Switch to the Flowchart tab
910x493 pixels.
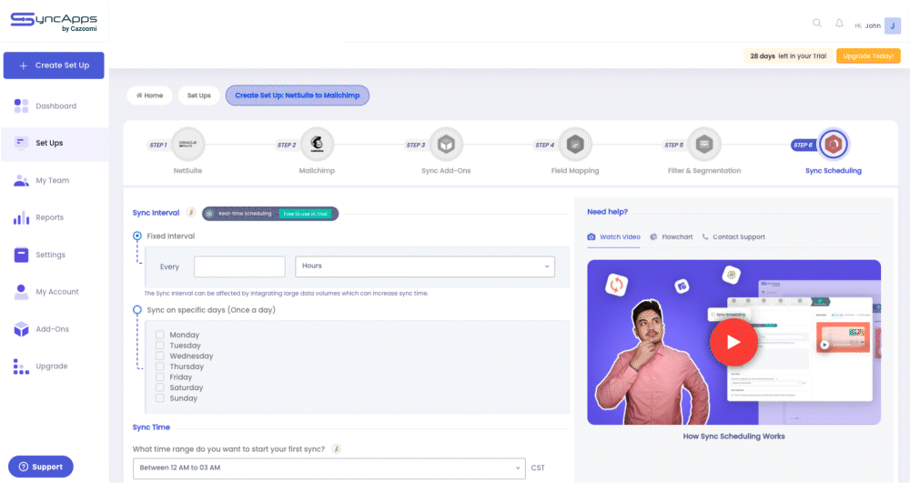(x=671, y=237)
